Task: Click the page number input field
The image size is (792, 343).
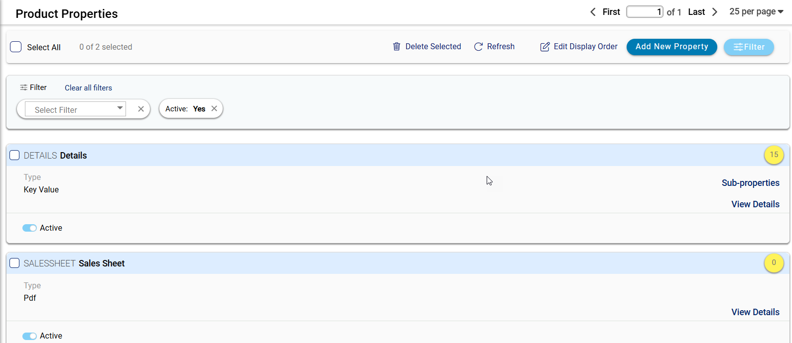Action: (x=644, y=12)
